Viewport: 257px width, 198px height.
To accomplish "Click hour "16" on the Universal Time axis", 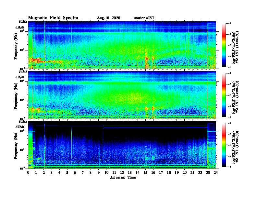I will click(x=153, y=172).
